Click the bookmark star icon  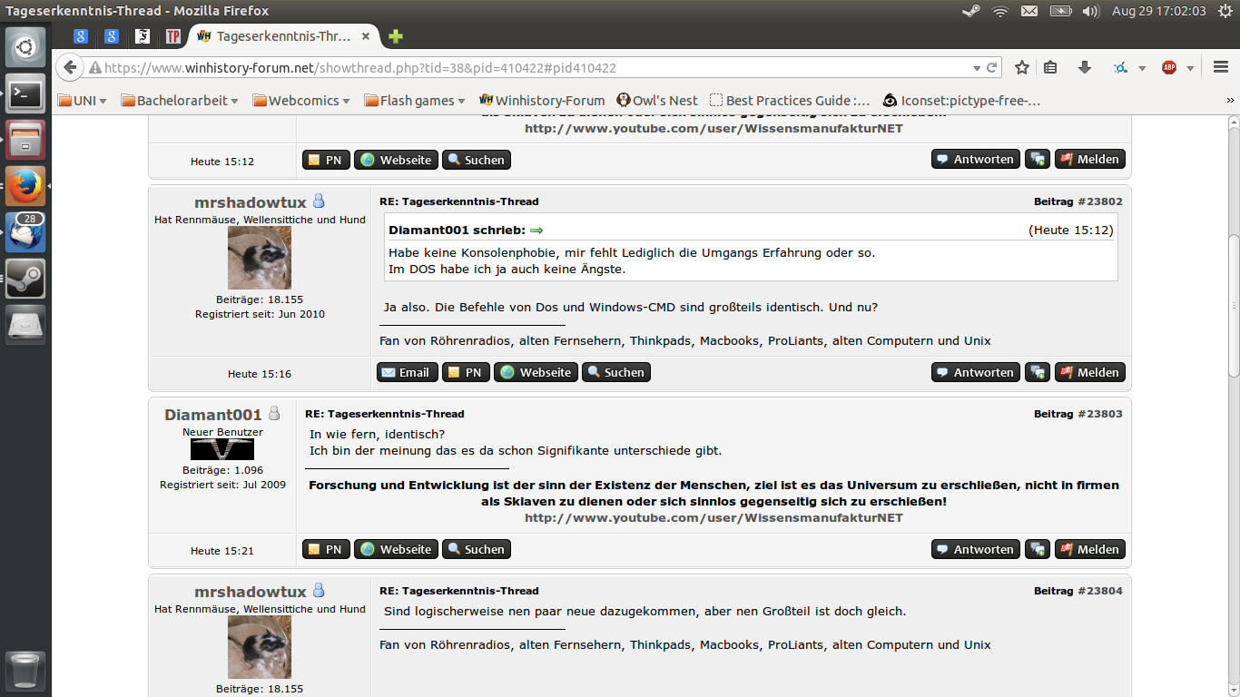[x=1022, y=67]
